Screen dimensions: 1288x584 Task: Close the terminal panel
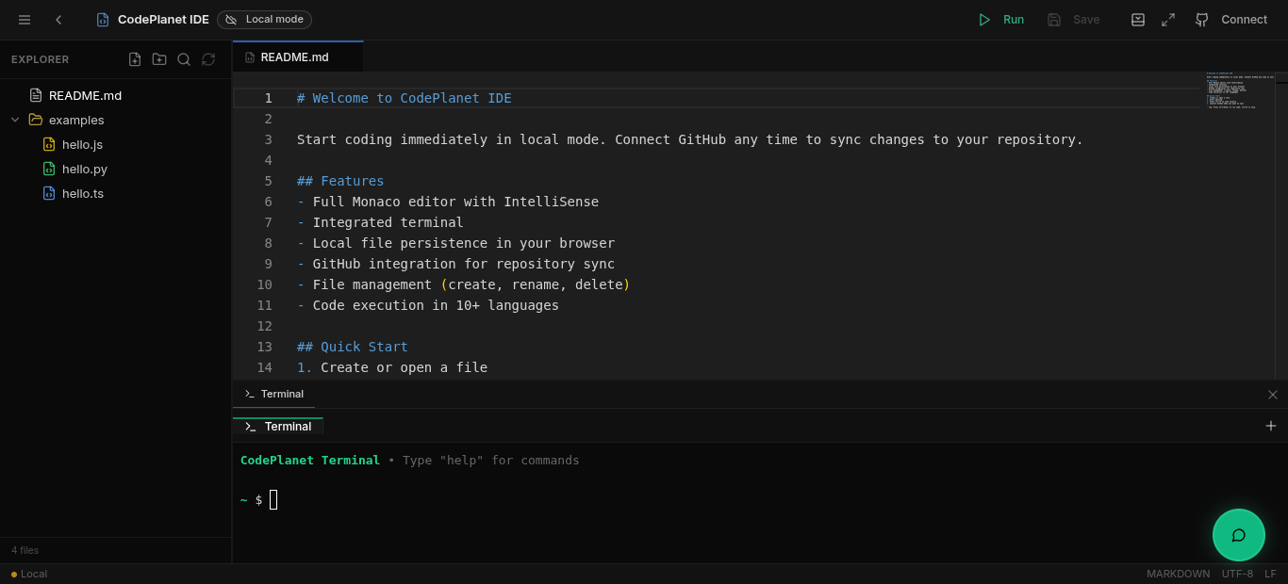1273,395
